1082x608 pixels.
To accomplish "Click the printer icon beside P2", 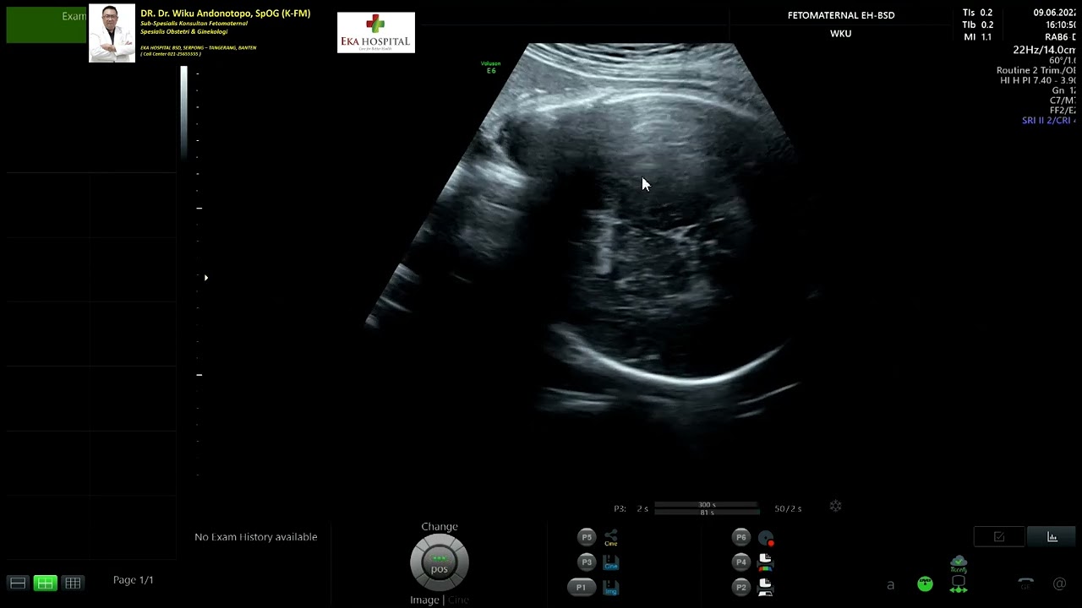I will click(x=765, y=588).
